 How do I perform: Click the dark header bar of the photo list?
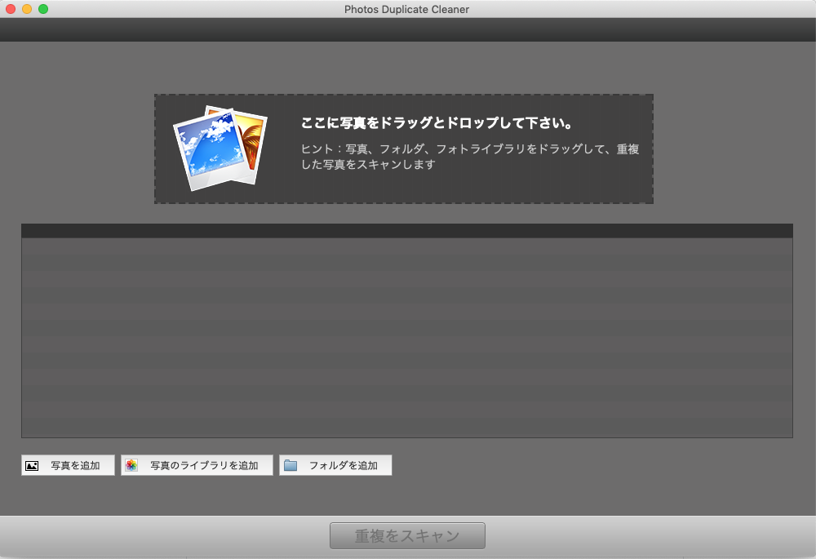click(407, 231)
